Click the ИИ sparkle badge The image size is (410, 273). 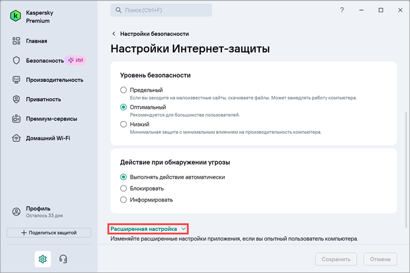pyautogui.click(x=75, y=60)
